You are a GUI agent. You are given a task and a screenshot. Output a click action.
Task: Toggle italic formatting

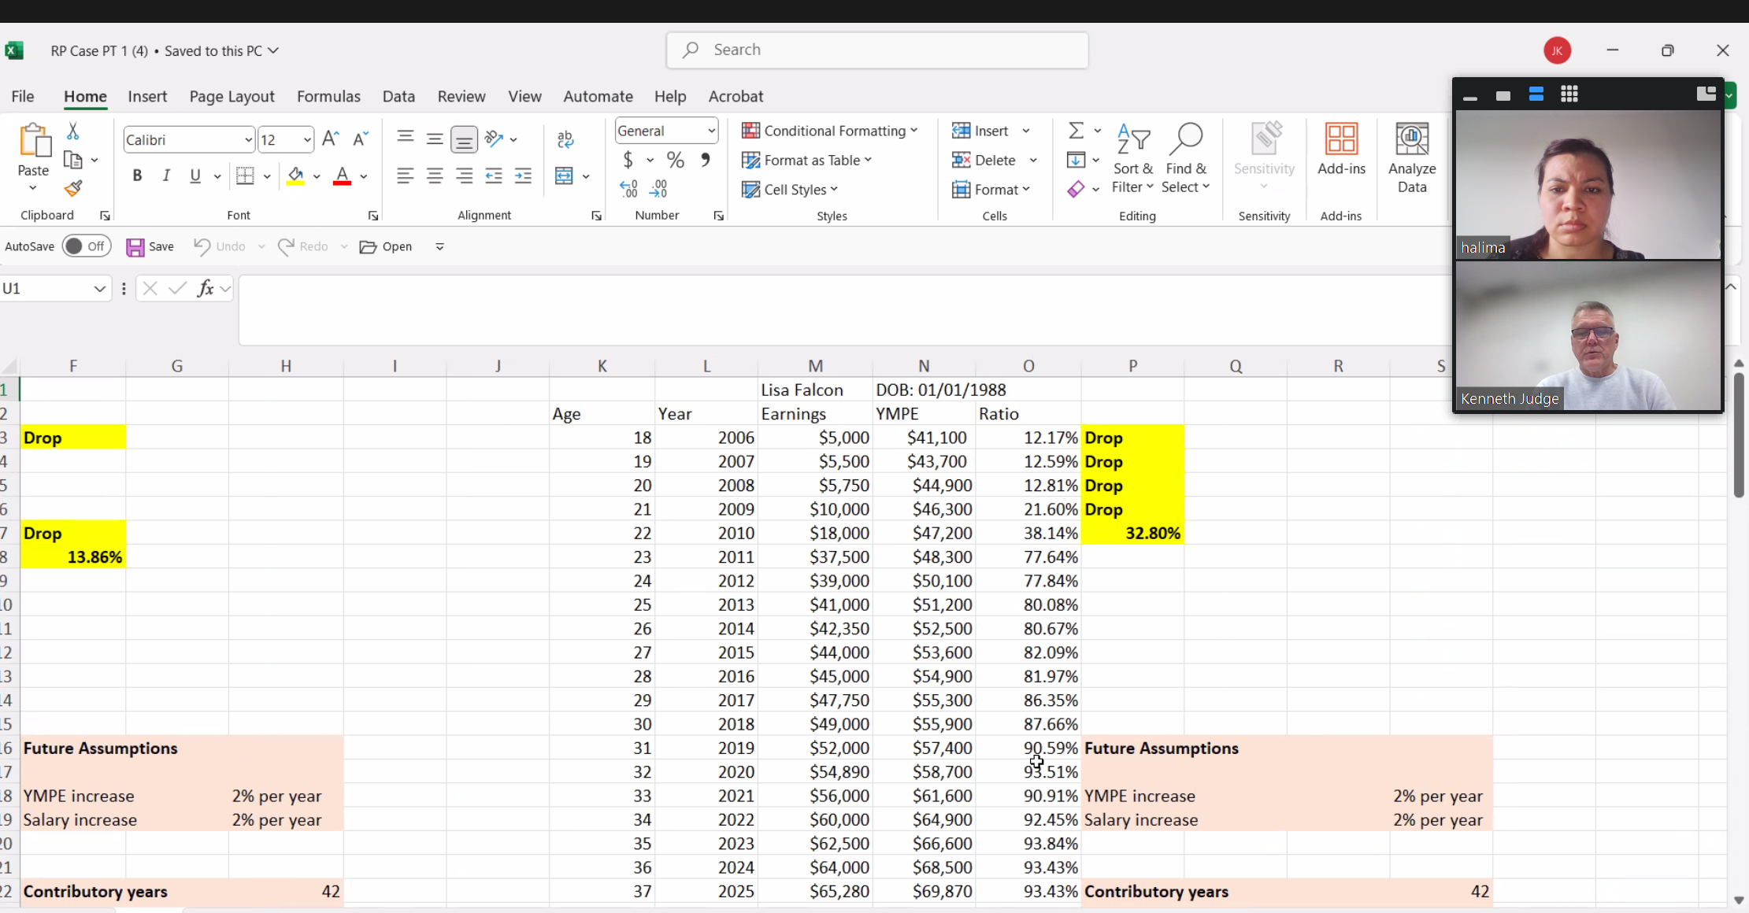(166, 176)
